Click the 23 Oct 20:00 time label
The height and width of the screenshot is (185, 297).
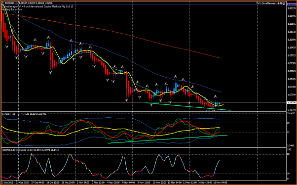click(x=23, y=183)
